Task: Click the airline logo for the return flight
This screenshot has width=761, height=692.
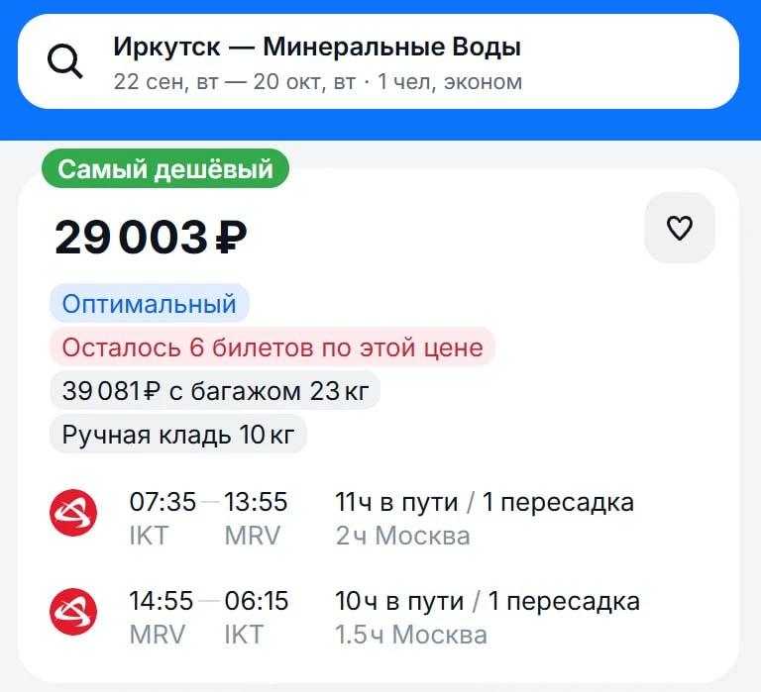Action: 73,612
